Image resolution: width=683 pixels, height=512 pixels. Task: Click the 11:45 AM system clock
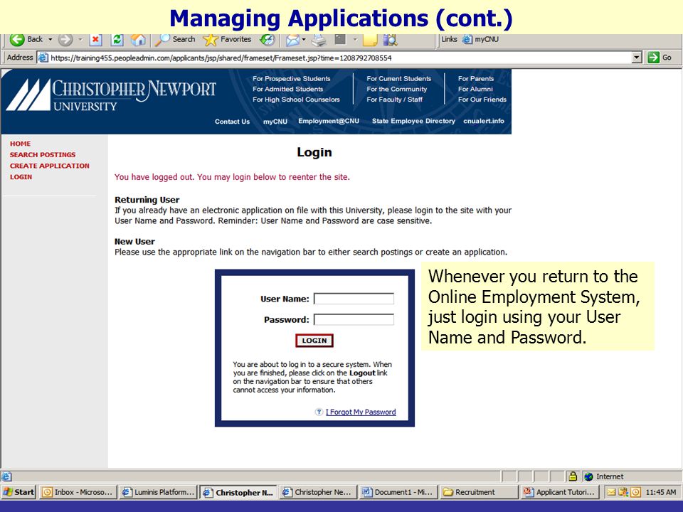[x=661, y=492]
